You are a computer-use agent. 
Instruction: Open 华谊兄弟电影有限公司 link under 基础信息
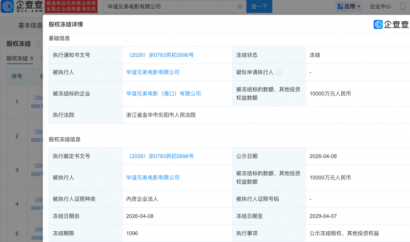[x=153, y=73]
